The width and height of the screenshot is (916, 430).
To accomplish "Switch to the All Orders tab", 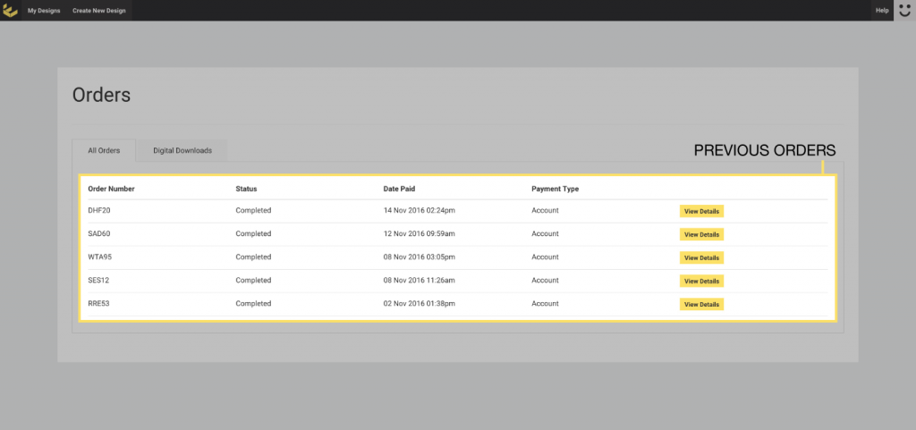I will [x=104, y=150].
